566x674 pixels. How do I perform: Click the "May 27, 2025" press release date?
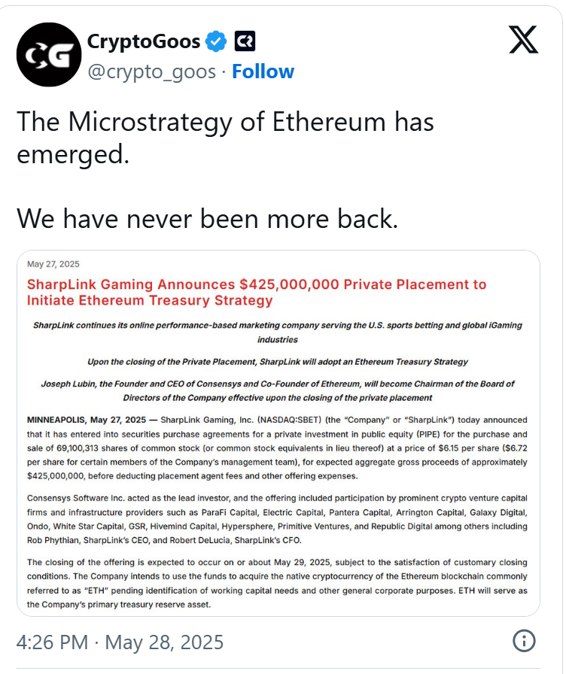[53, 264]
